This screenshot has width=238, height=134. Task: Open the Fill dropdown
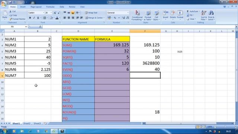[x=190, y=15]
